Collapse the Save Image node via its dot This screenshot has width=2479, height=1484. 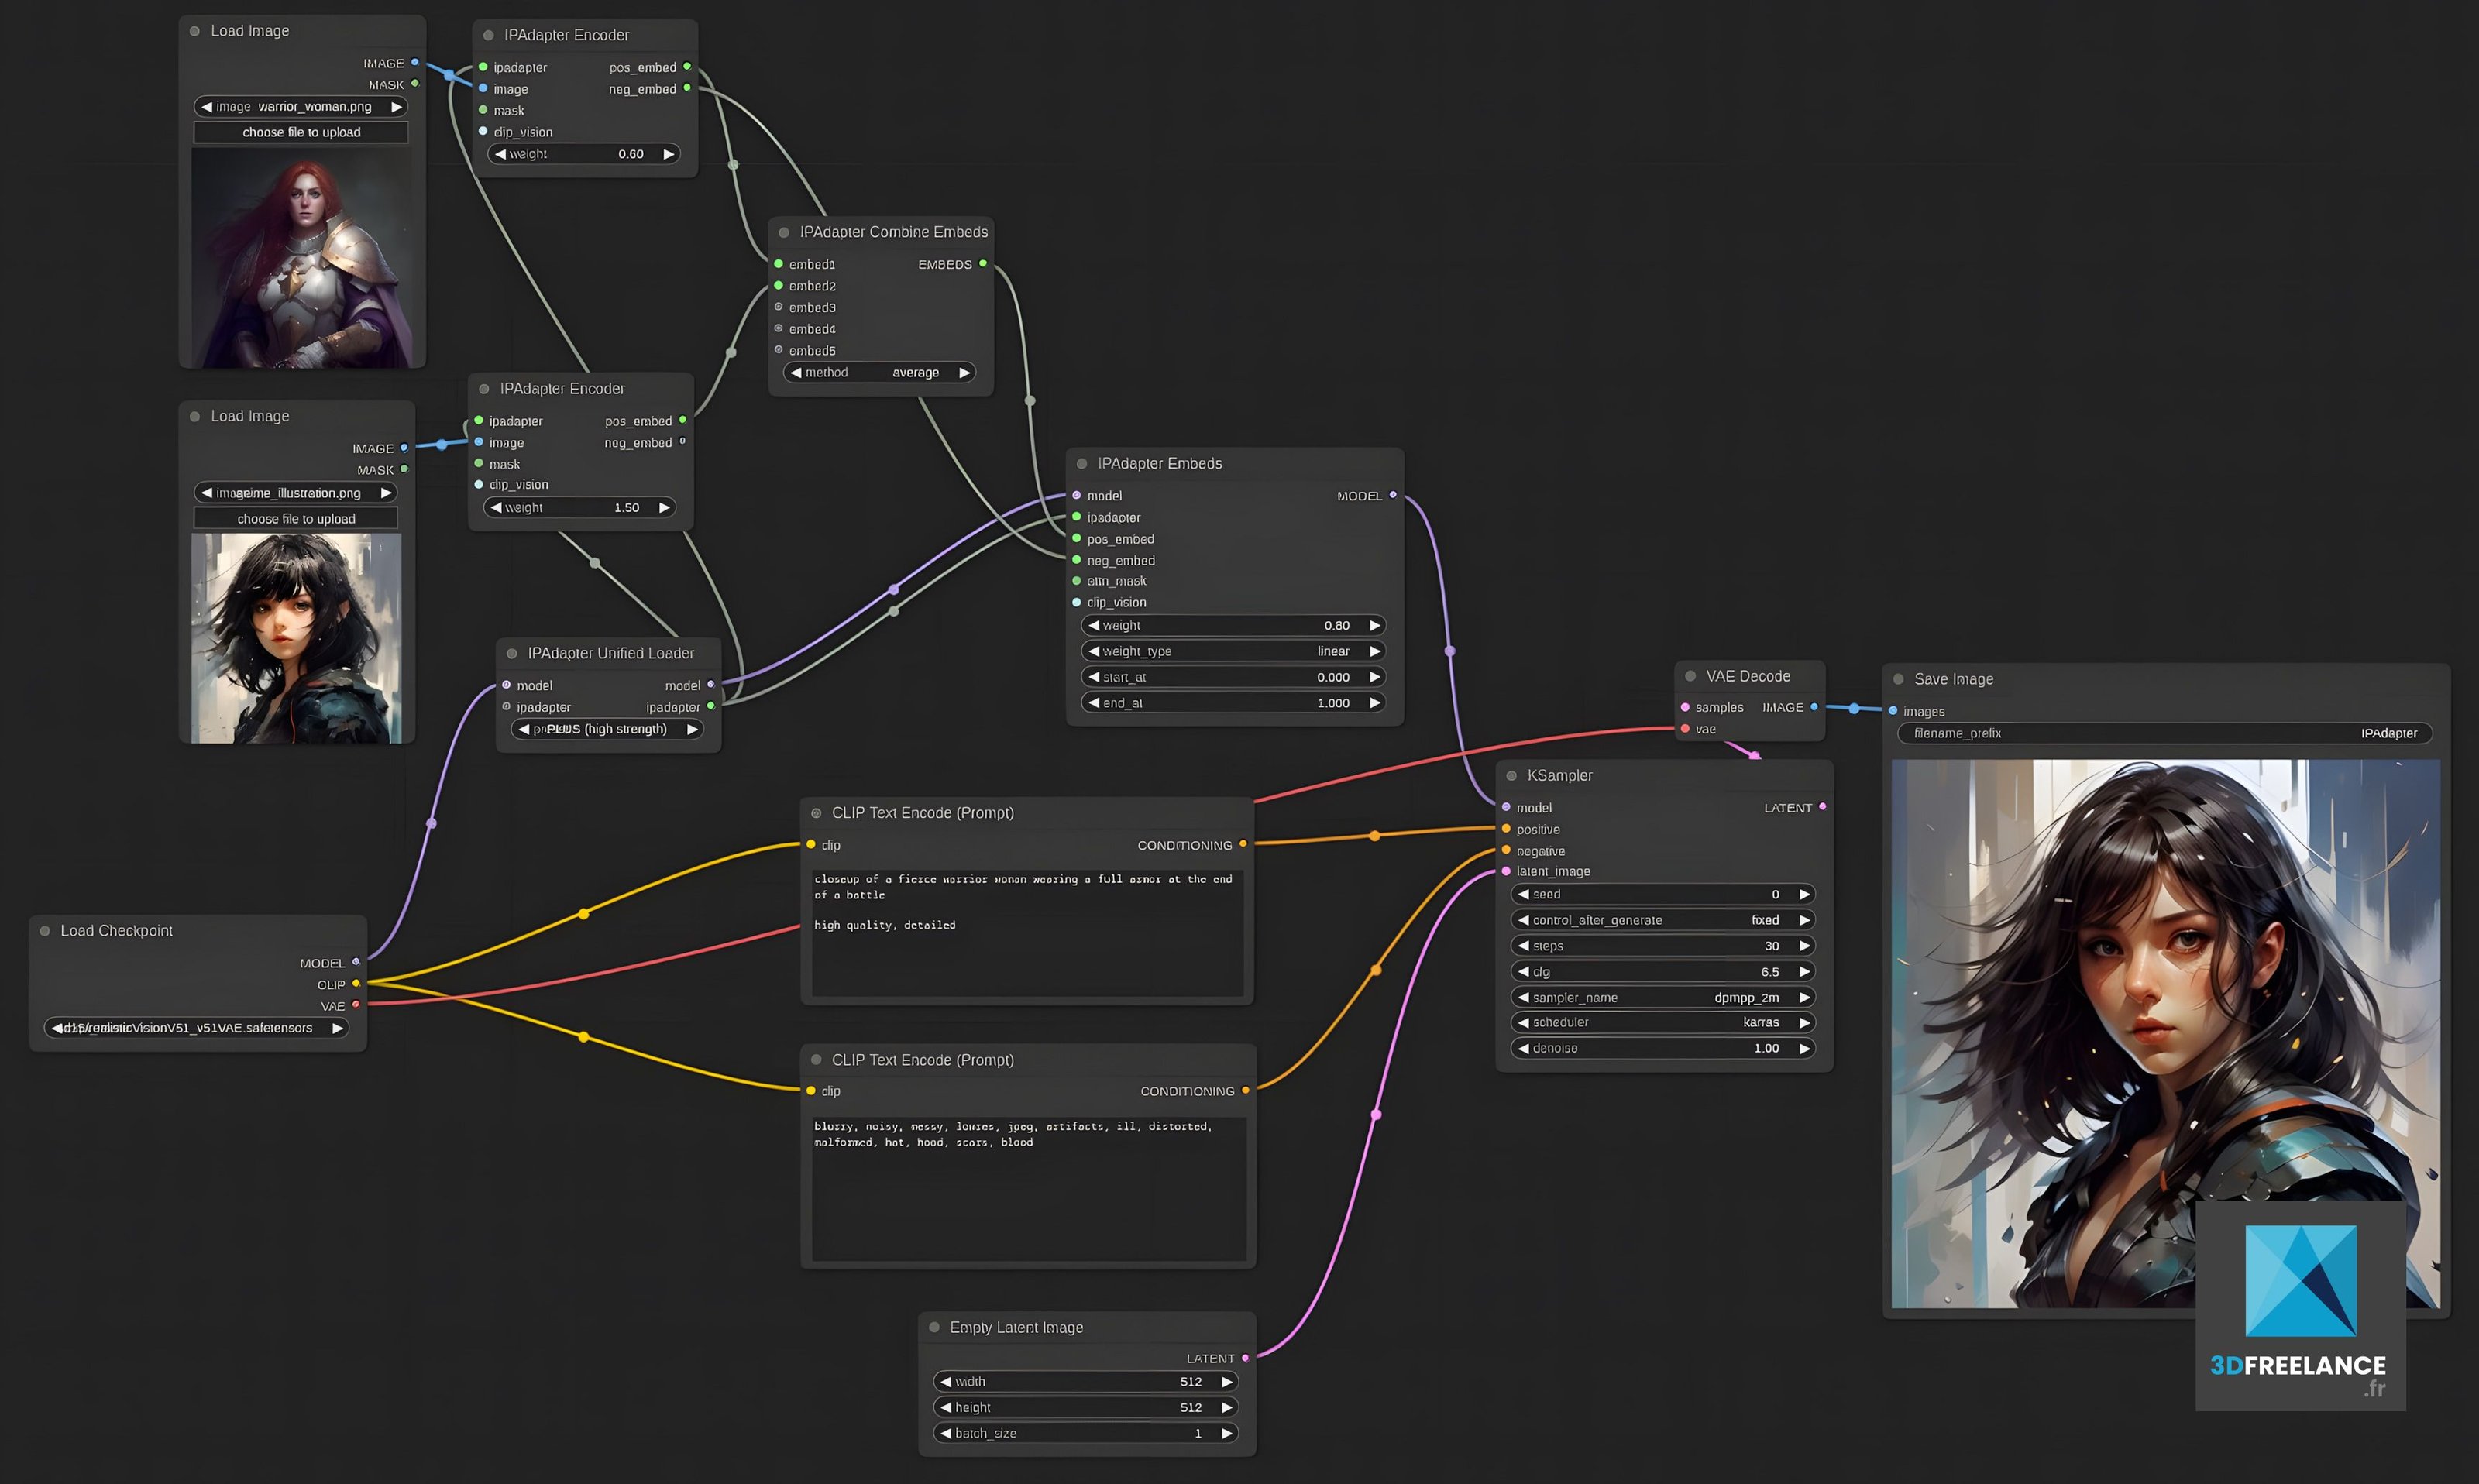pos(1898,679)
